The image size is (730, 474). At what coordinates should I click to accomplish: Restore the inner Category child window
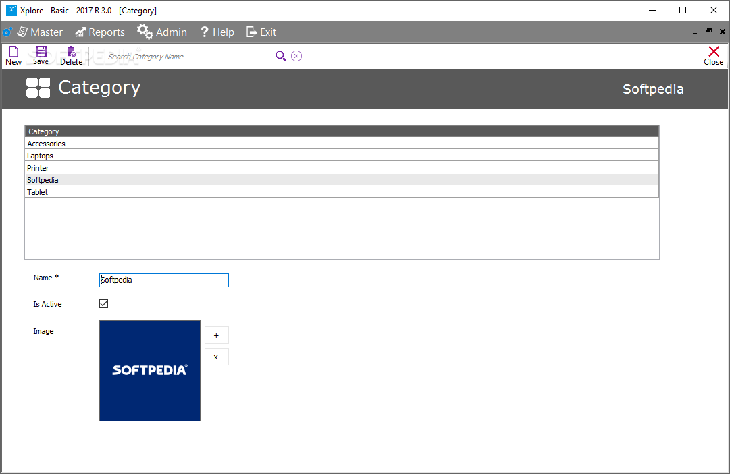tap(708, 32)
